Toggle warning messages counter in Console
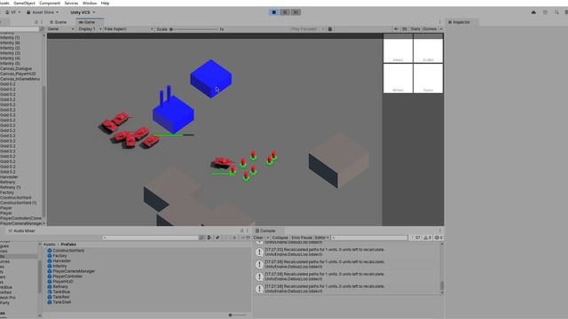Viewport: 568px width, 319px height. [428, 237]
